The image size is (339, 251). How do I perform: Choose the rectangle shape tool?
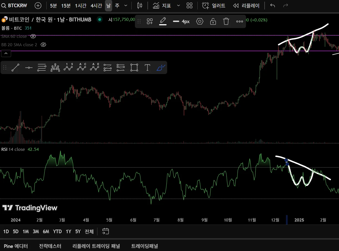(134, 68)
